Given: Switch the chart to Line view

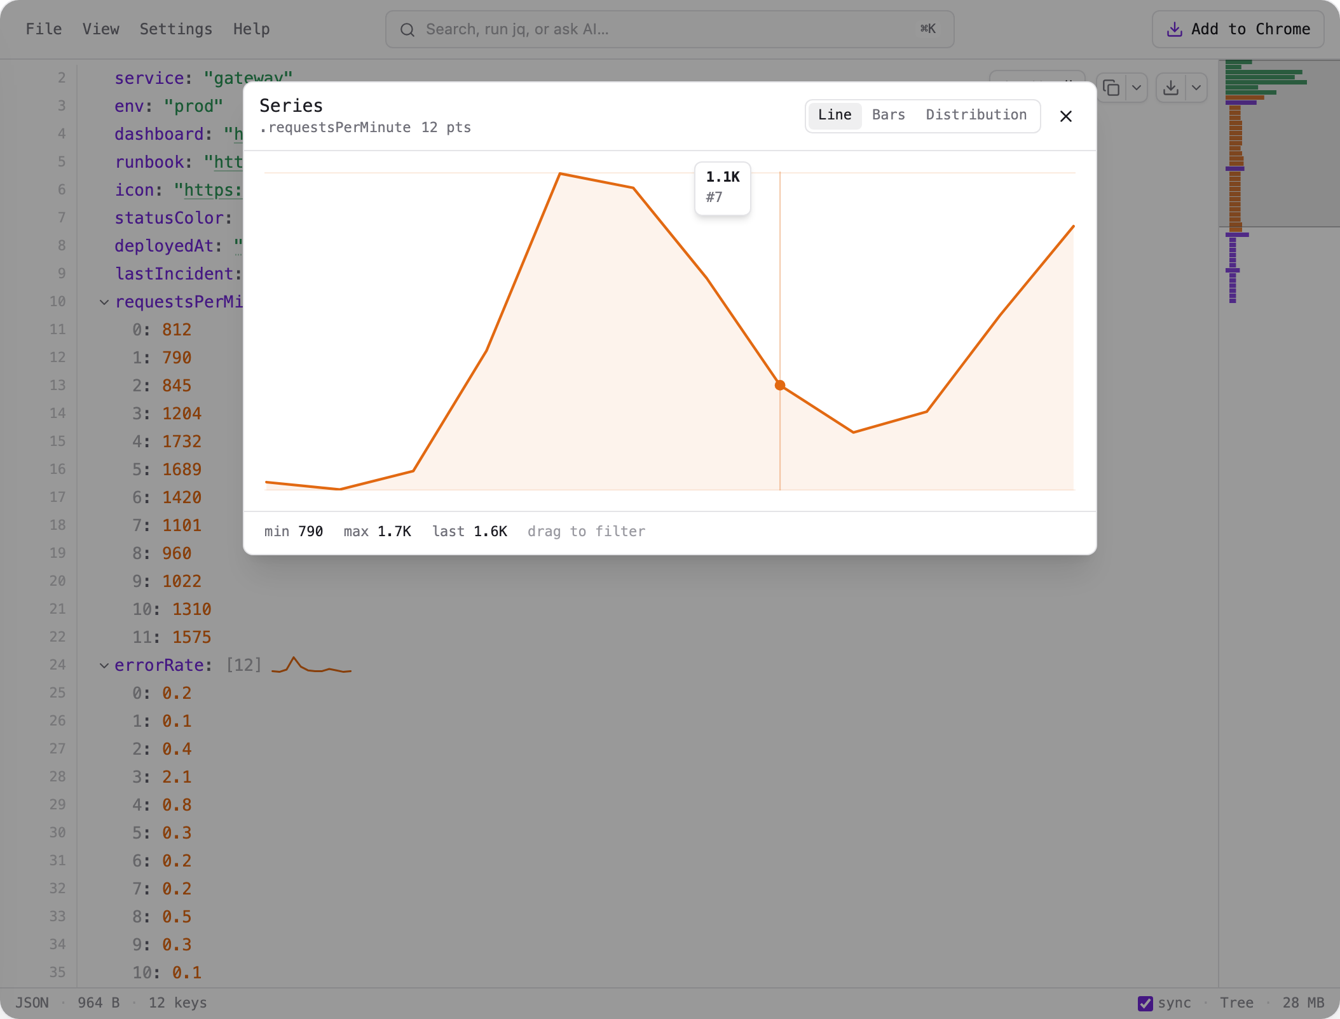Looking at the screenshot, I should tap(835, 115).
